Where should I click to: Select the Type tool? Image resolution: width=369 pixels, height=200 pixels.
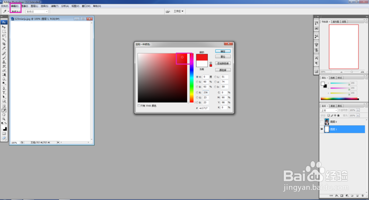[x=4, y=93]
